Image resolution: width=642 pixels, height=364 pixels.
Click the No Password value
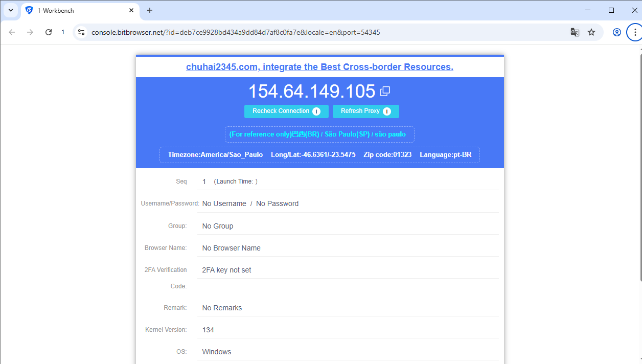(277, 203)
